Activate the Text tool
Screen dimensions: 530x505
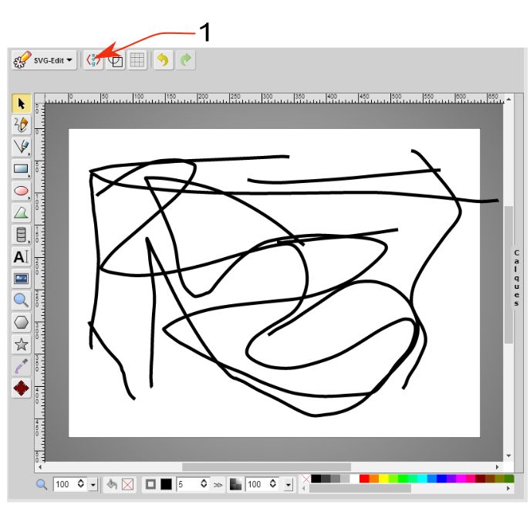21,257
